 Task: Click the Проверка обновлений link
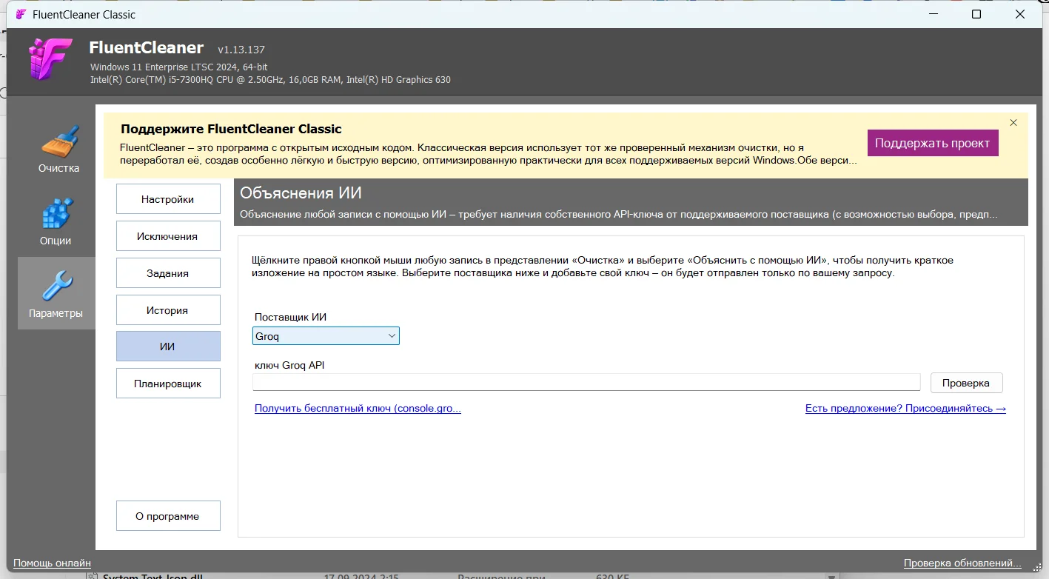click(x=962, y=563)
